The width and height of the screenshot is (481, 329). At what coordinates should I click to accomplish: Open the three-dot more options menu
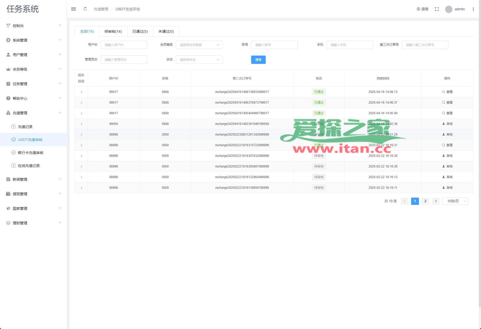(x=473, y=9)
